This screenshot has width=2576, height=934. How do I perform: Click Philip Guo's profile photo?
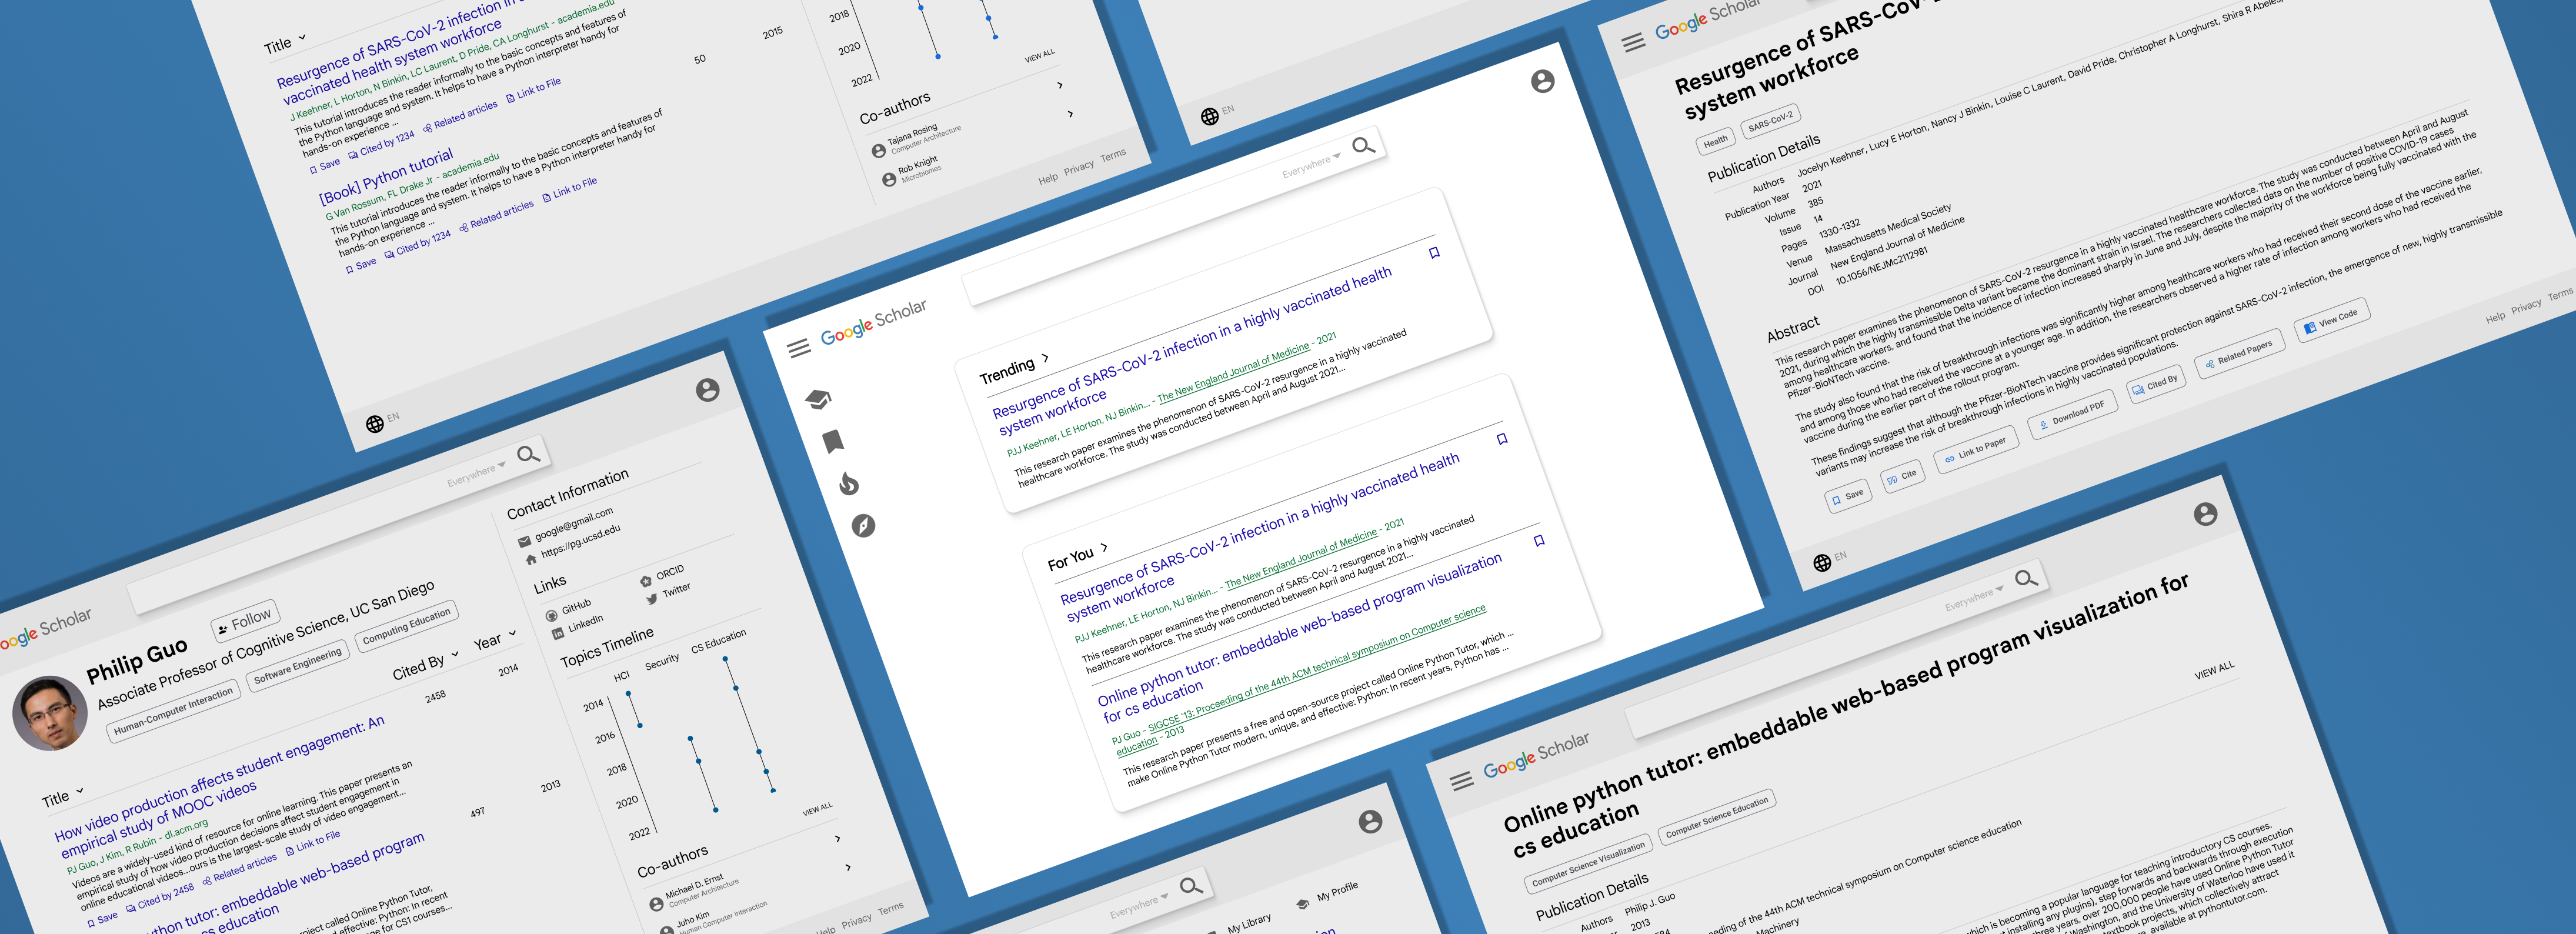click(x=49, y=713)
